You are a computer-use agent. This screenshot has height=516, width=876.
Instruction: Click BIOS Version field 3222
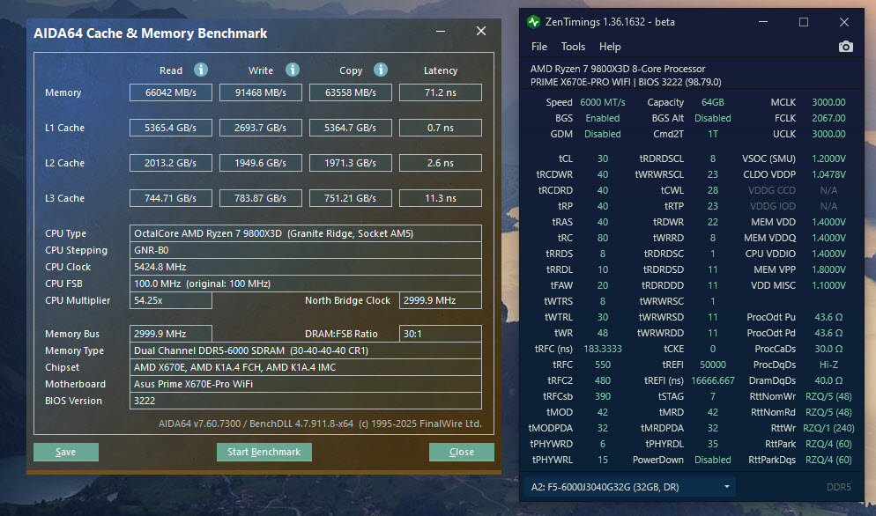click(x=306, y=401)
